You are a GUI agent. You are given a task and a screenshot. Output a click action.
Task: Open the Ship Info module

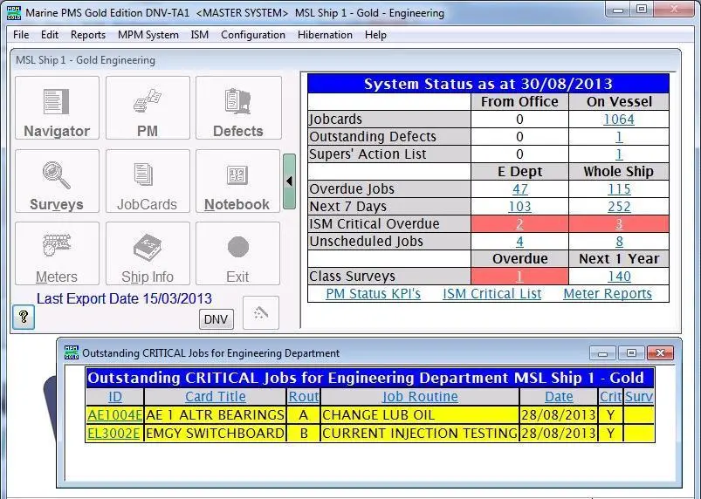(x=148, y=253)
